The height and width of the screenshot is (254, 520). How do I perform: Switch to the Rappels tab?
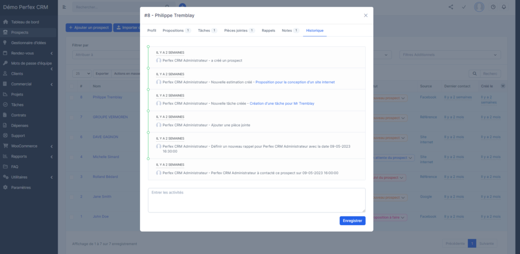(268, 30)
